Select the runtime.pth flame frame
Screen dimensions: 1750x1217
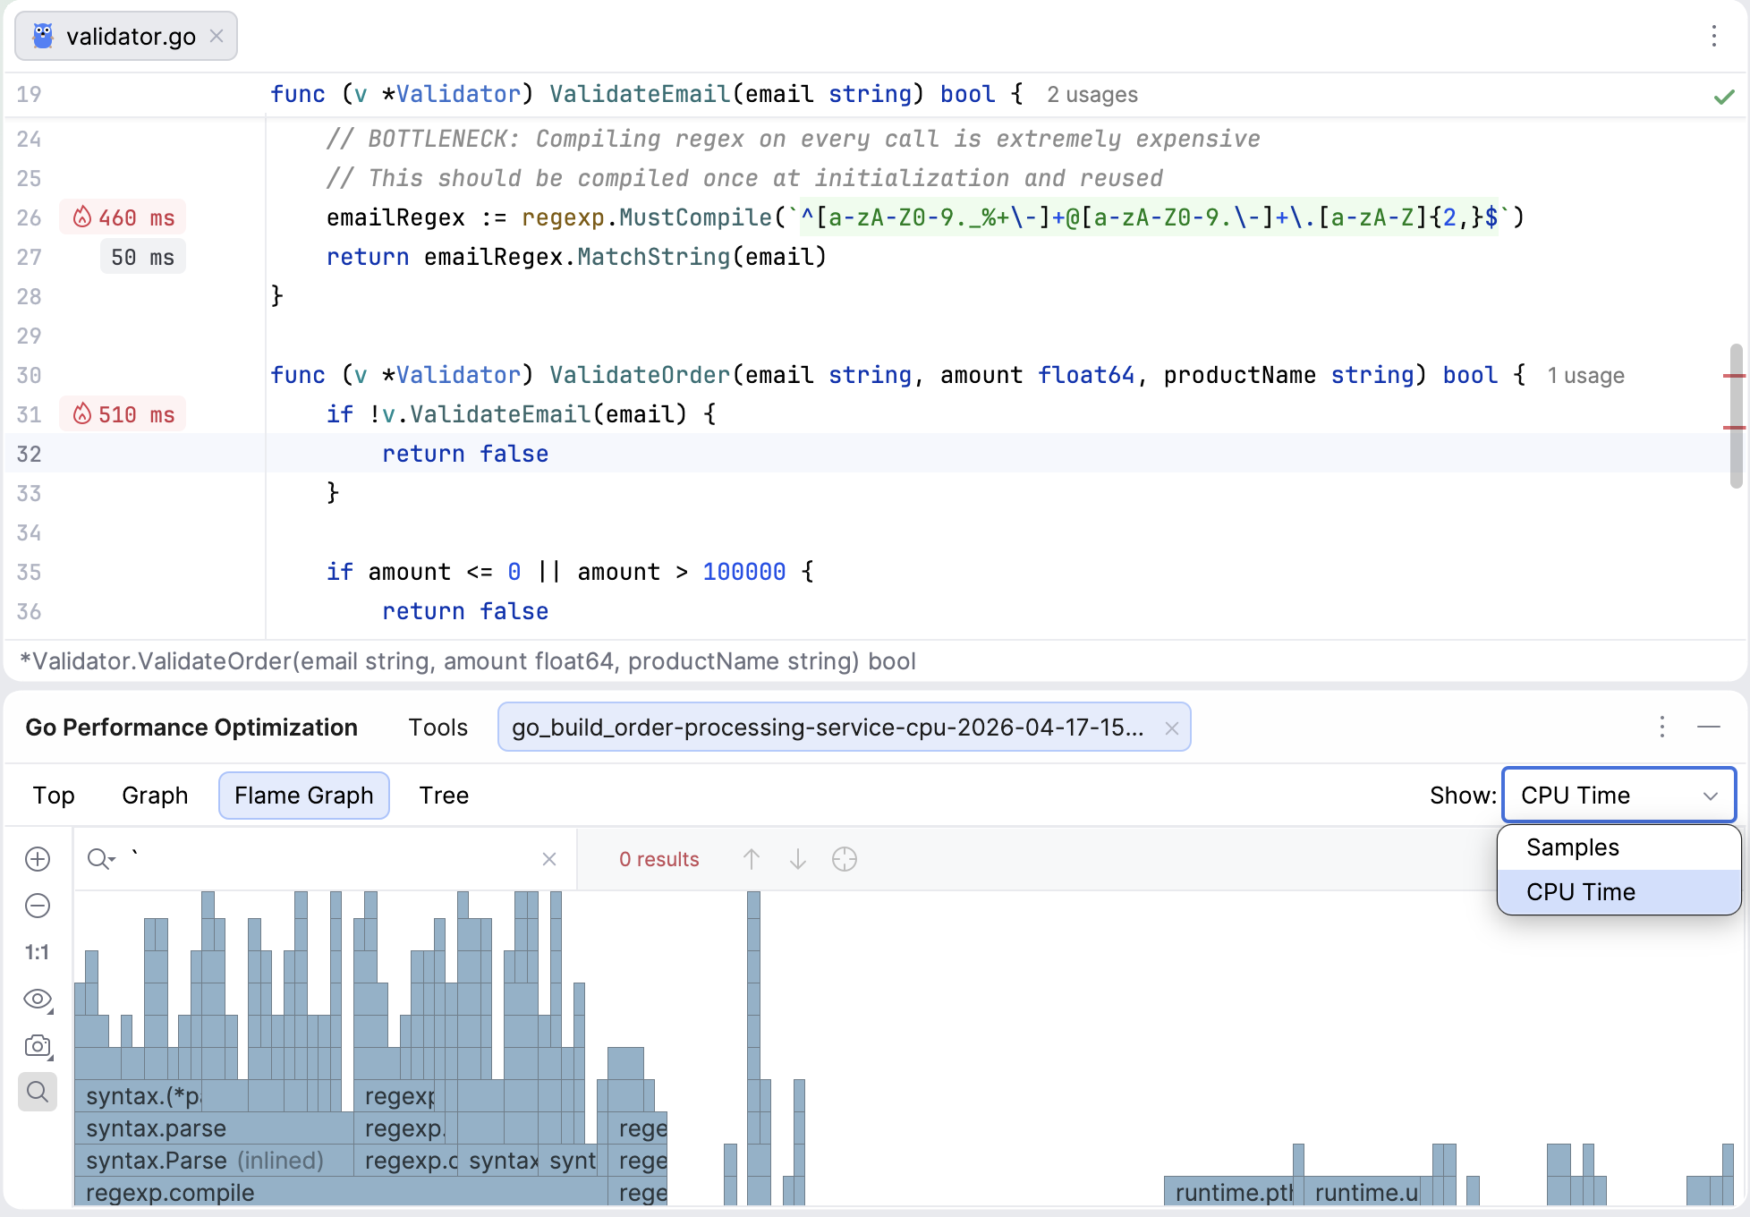pyautogui.click(x=1233, y=1193)
